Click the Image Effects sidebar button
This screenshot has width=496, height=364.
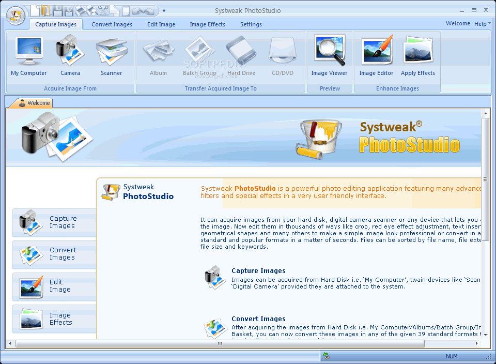tap(54, 318)
